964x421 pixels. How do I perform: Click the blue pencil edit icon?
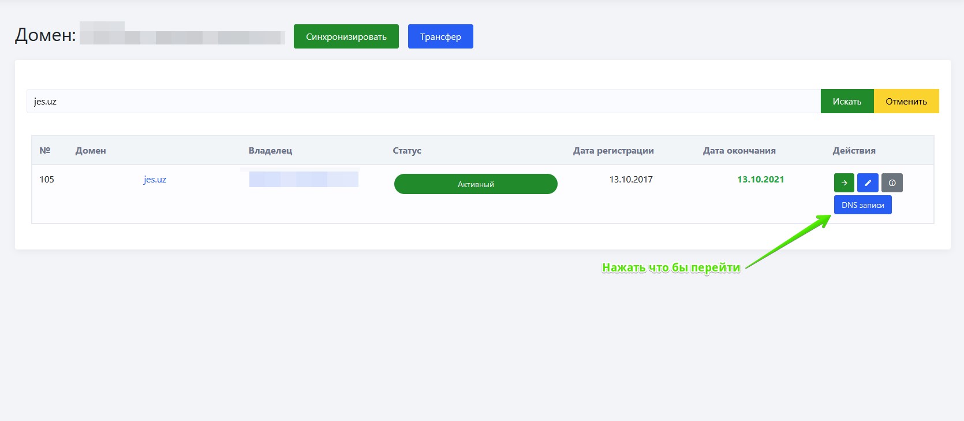868,183
